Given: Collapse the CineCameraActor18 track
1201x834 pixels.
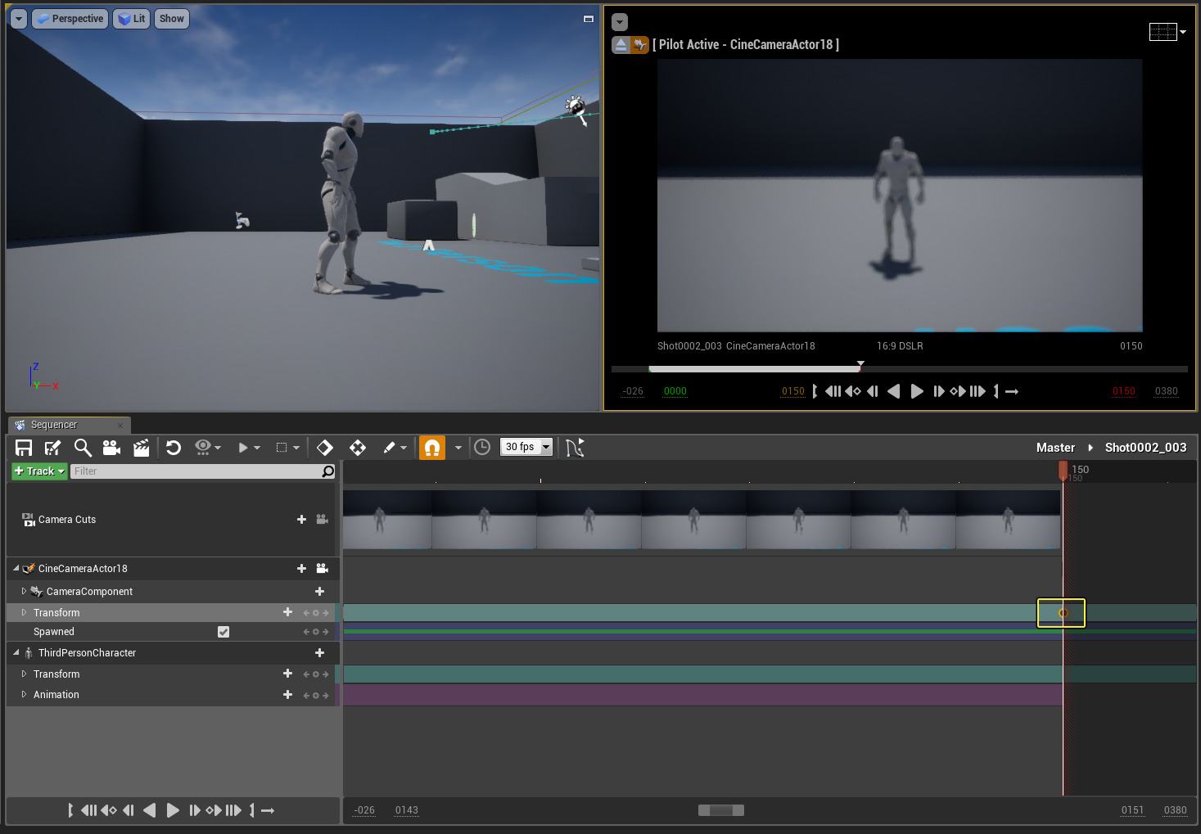Looking at the screenshot, I should (16, 568).
